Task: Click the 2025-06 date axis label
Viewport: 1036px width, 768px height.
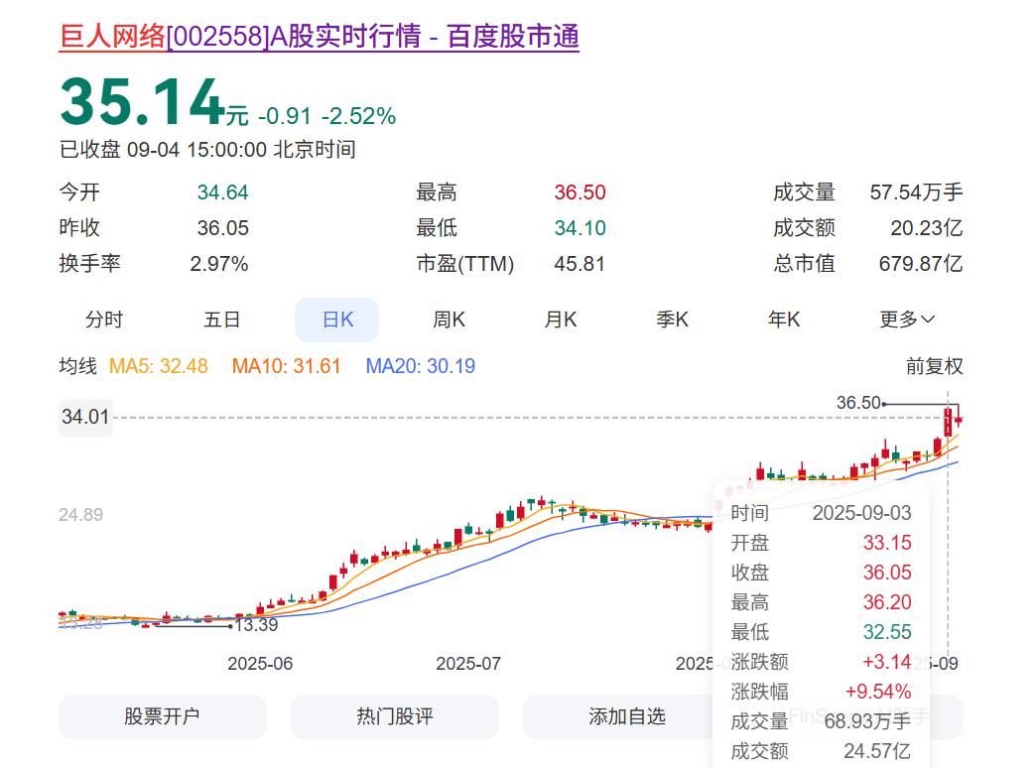Action: click(x=260, y=664)
